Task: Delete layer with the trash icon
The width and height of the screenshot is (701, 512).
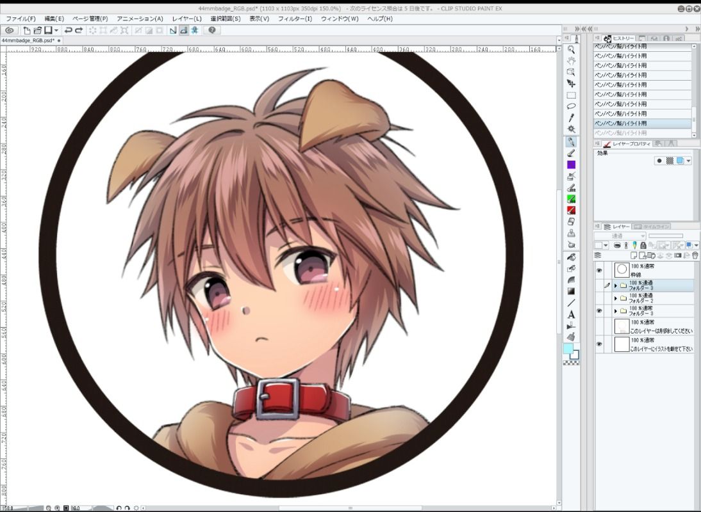Action: point(695,255)
